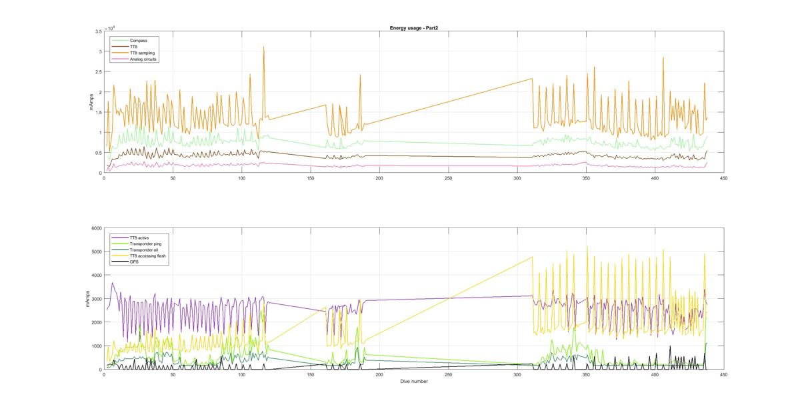Click the Compass legend entry
The height and width of the screenshot is (415, 800).
coord(139,41)
